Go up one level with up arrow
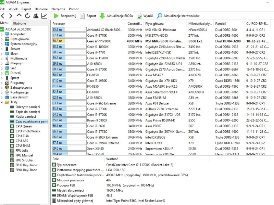Image resolution: width=274 pixels, height=205 pixels. [x=19, y=16]
